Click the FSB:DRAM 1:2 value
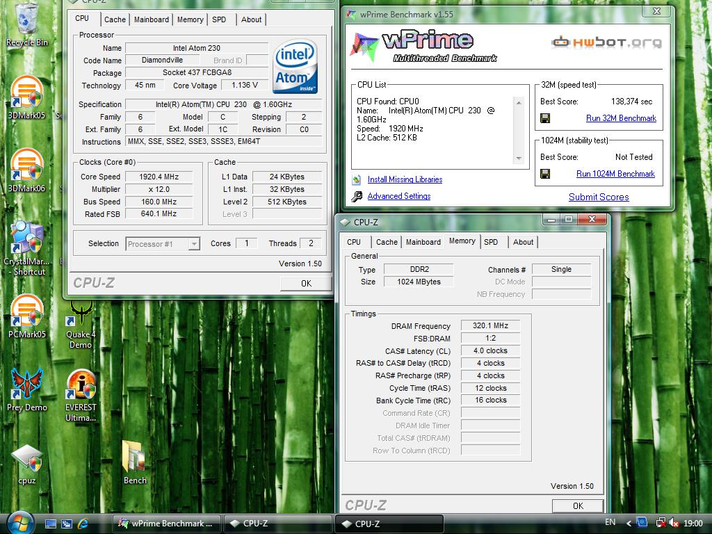The height and width of the screenshot is (534, 712). pos(490,338)
